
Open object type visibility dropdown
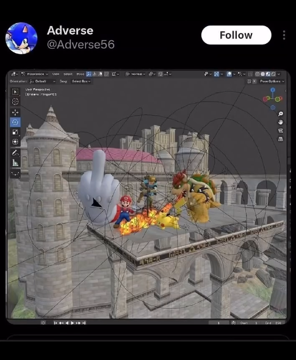(208, 74)
